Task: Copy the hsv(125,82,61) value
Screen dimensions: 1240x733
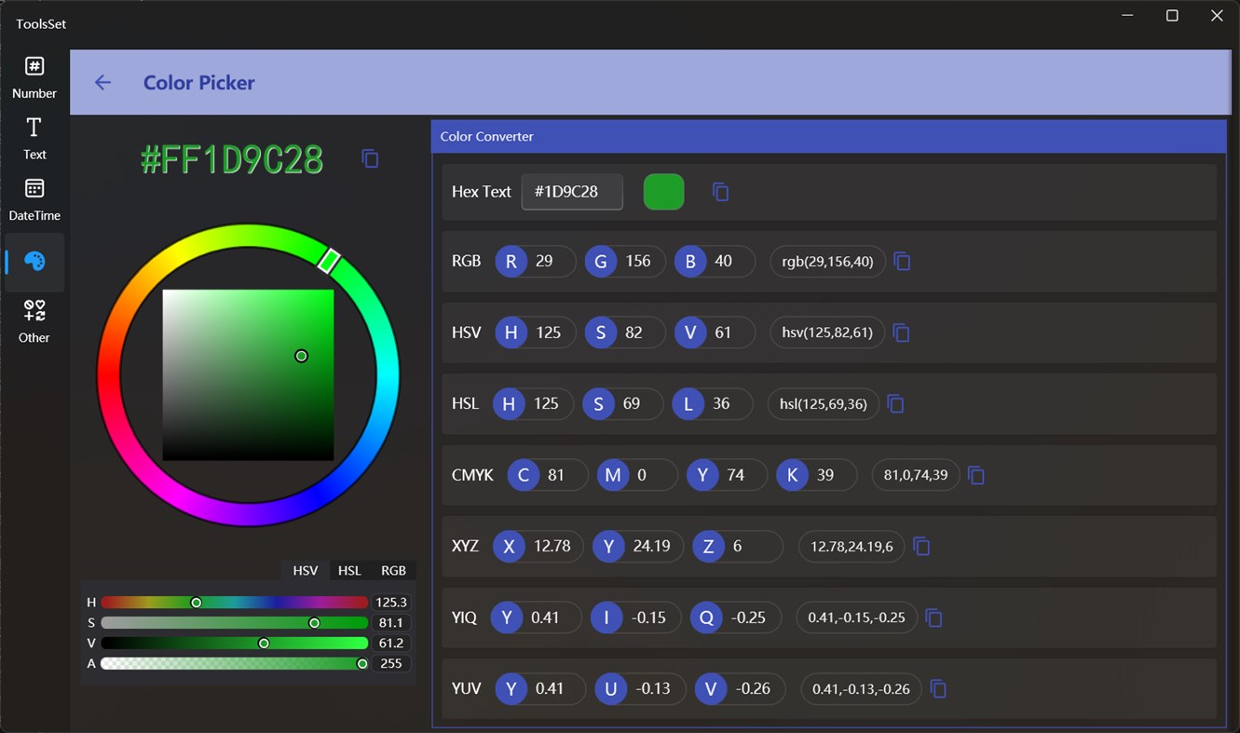Action: pos(901,333)
